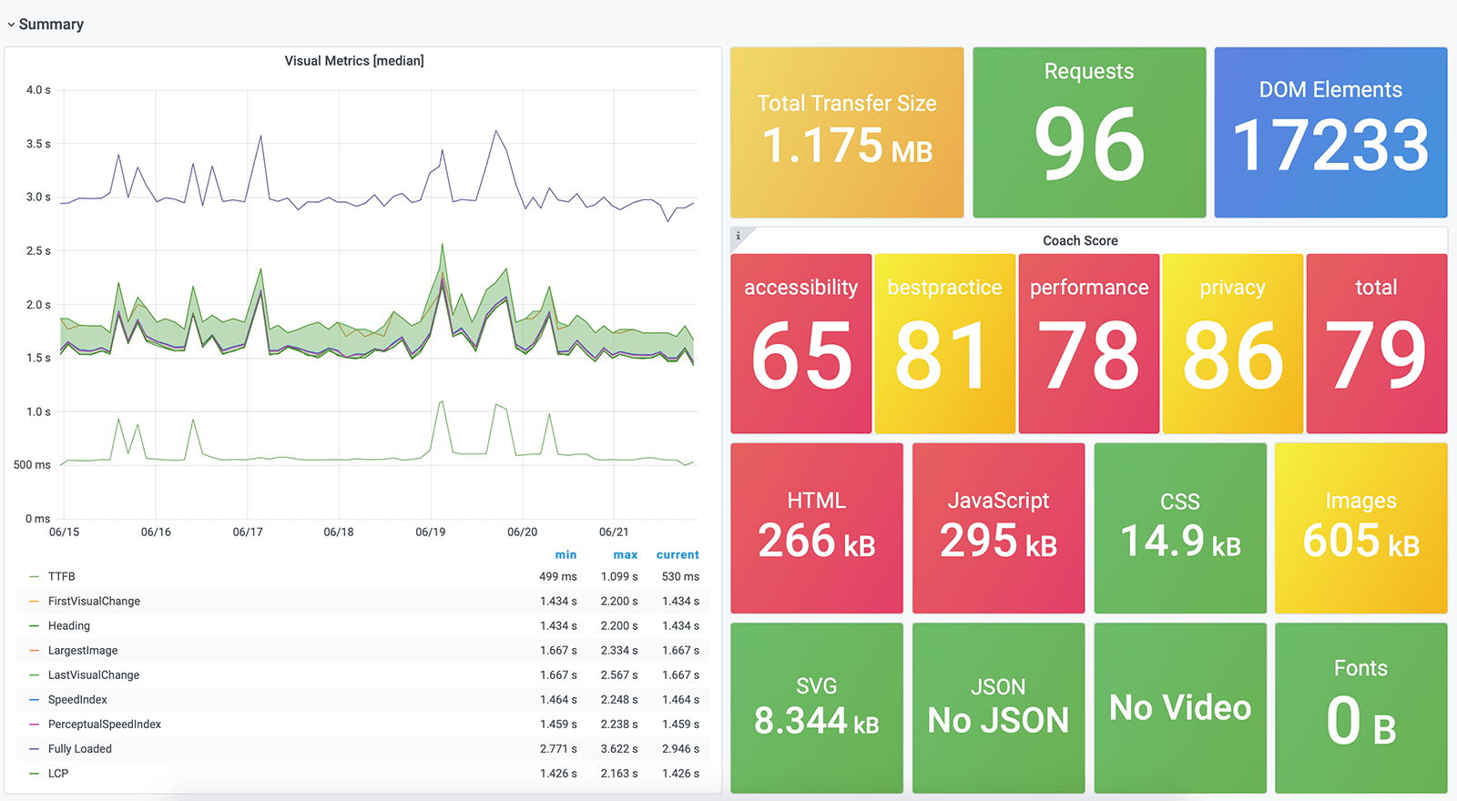Click the LCP legend color line

point(34,773)
